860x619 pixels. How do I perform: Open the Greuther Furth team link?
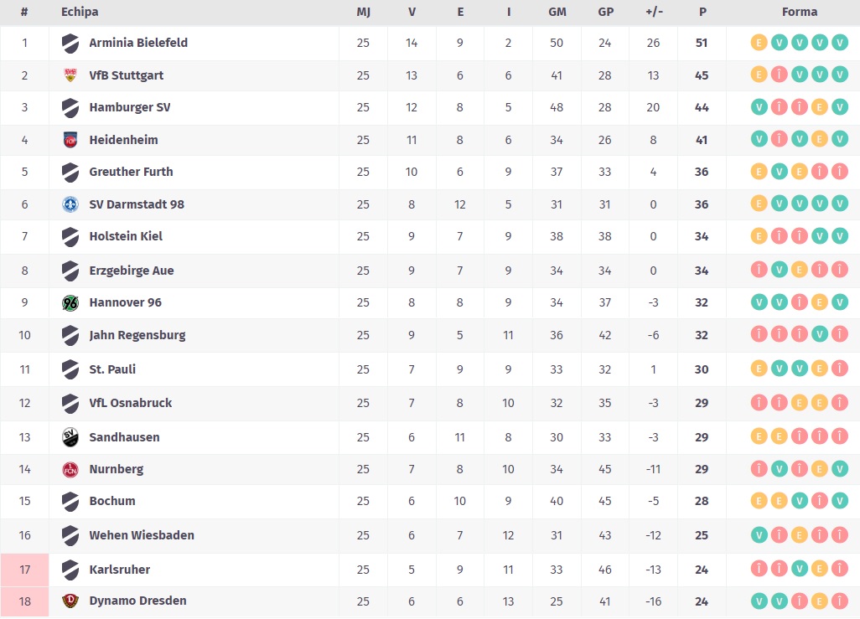coord(131,172)
